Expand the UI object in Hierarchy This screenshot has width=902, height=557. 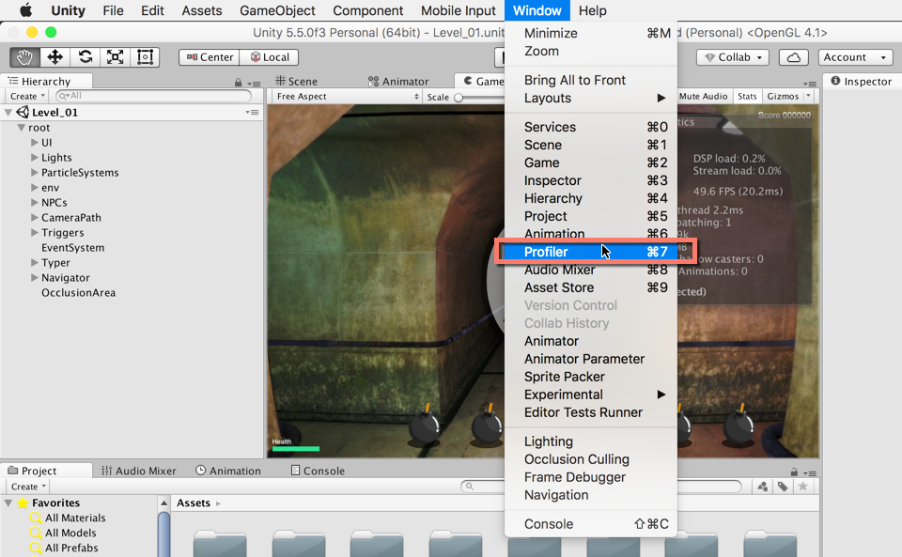tap(35, 142)
